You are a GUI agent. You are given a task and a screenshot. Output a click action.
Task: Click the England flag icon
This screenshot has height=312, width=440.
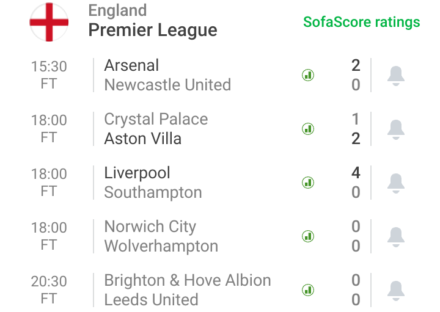point(49,22)
